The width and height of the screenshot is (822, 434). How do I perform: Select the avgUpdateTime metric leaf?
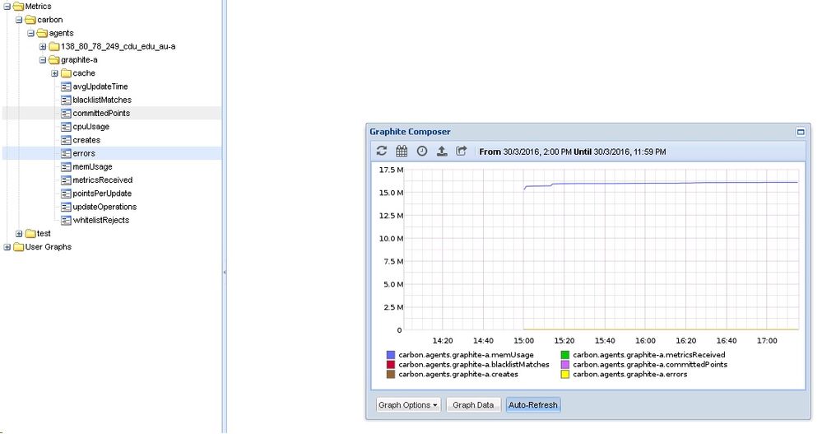100,86
